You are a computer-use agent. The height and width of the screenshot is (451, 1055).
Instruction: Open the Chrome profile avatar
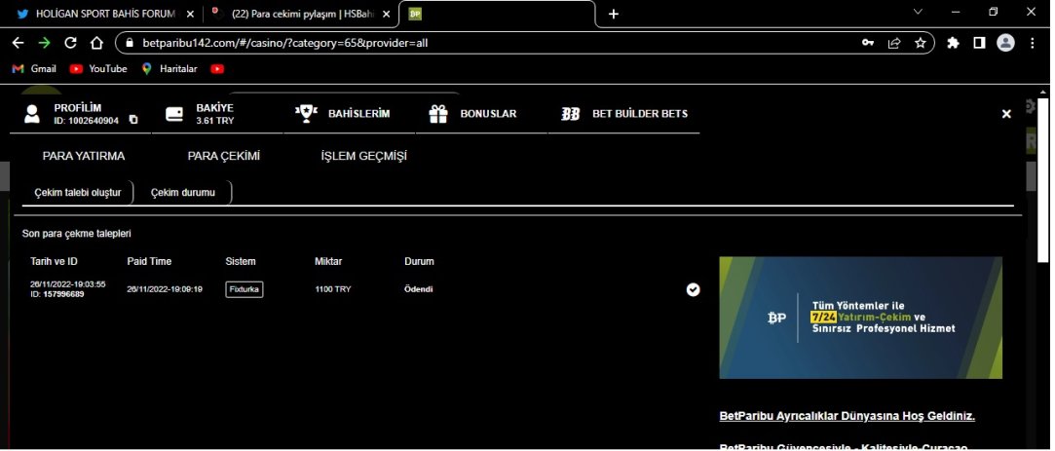[1006, 43]
